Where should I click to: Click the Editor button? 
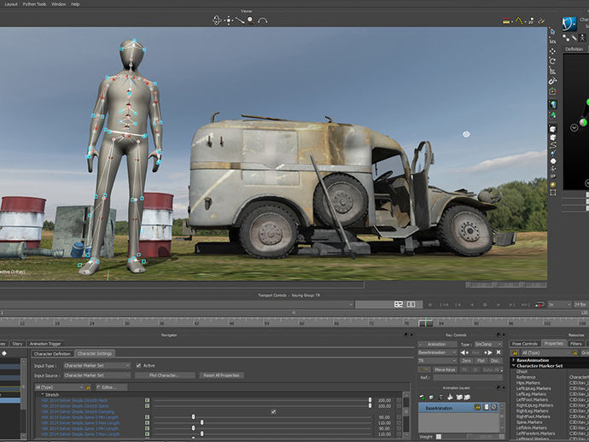tap(111, 387)
